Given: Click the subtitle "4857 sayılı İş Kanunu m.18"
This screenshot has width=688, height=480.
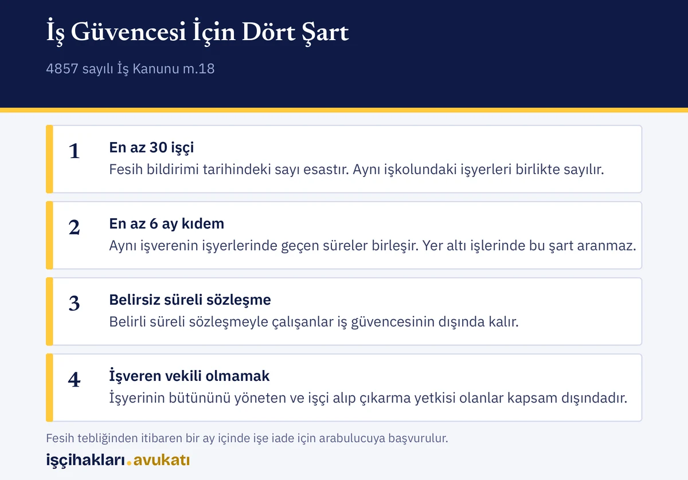Looking at the screenshot, I should click(x=130, y=69).
